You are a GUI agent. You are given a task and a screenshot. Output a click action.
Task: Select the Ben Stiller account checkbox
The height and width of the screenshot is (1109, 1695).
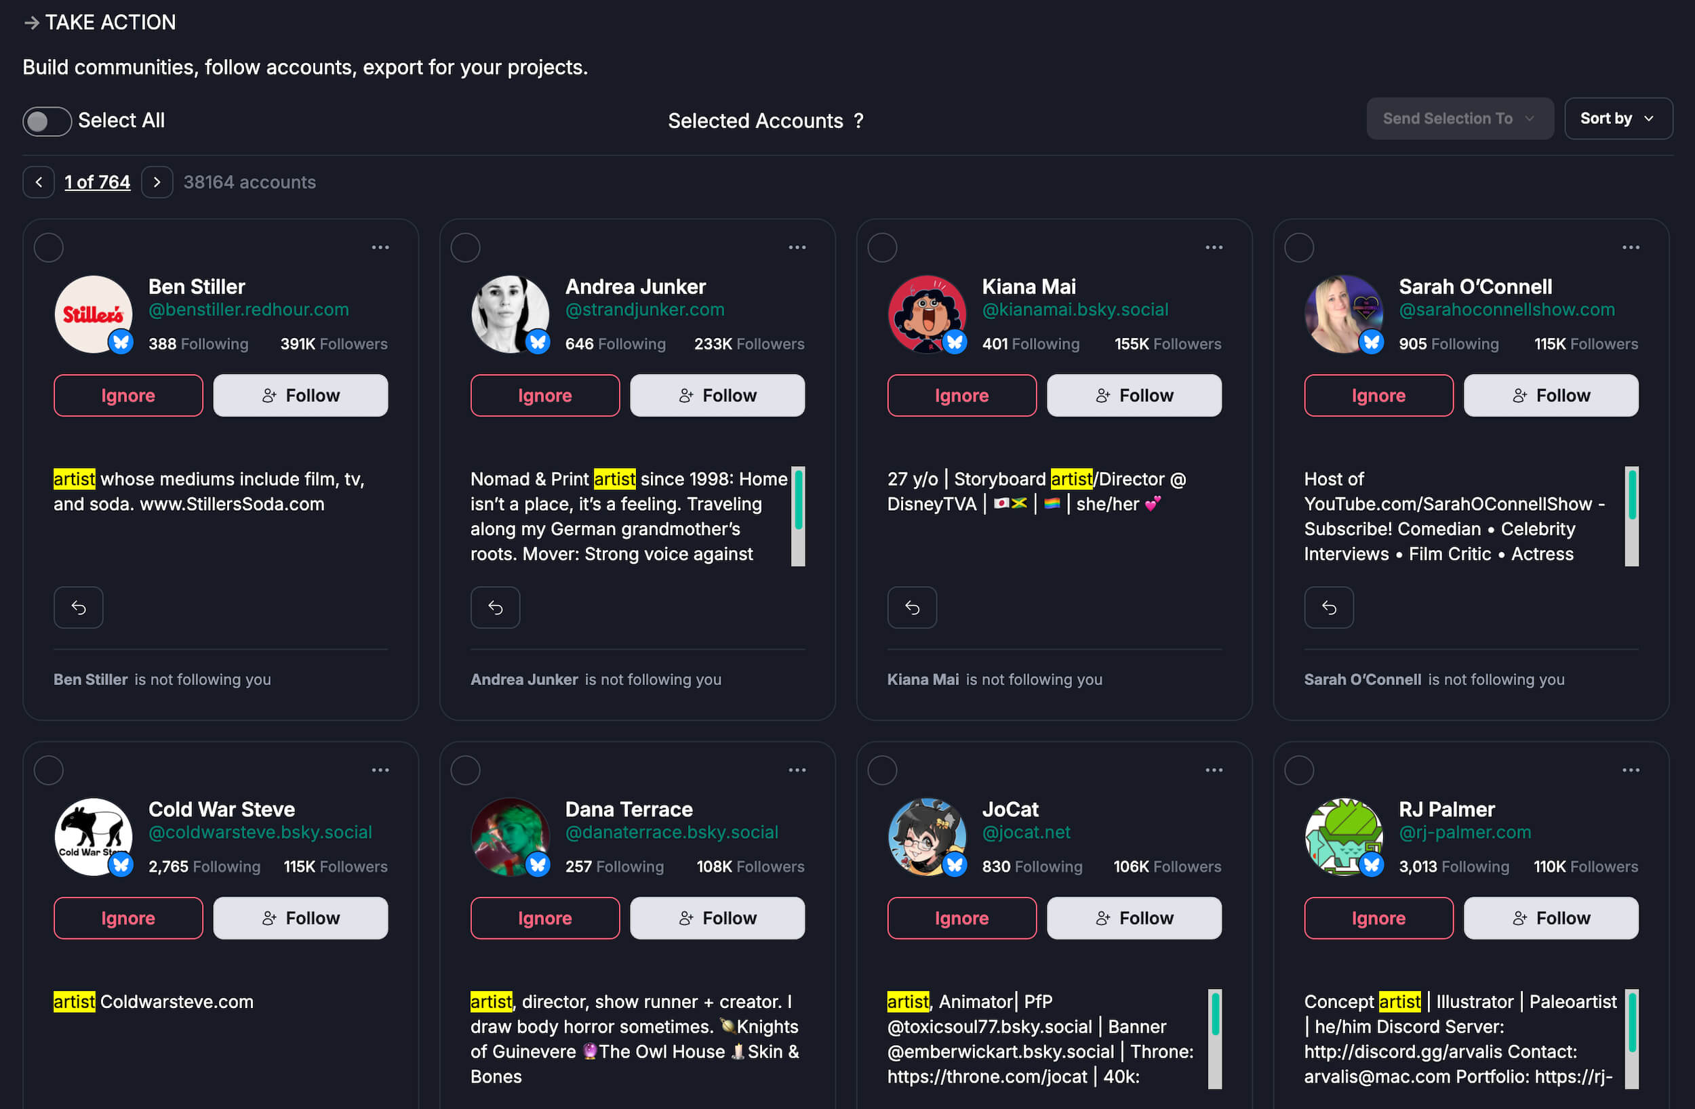(x=48, y=248)
